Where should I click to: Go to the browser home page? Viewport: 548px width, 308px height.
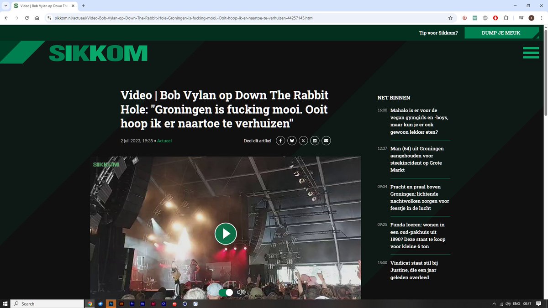(x=37, y=18)
